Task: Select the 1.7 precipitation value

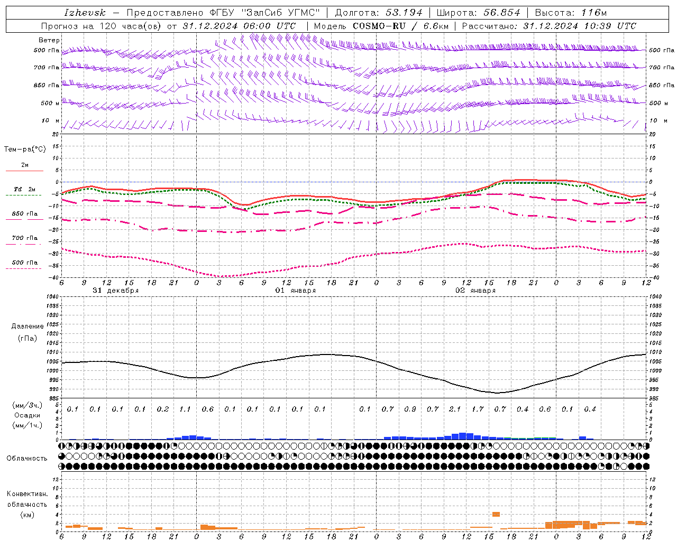Action: 478,409
